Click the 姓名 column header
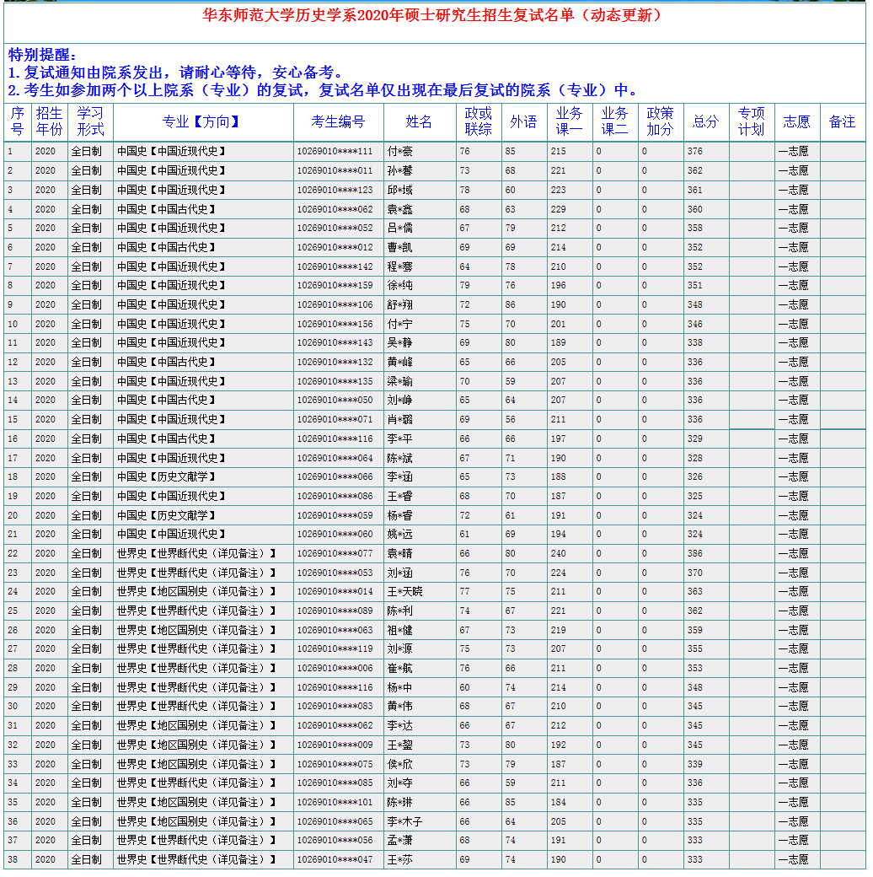873x877 pixels. tap(419, 121)
